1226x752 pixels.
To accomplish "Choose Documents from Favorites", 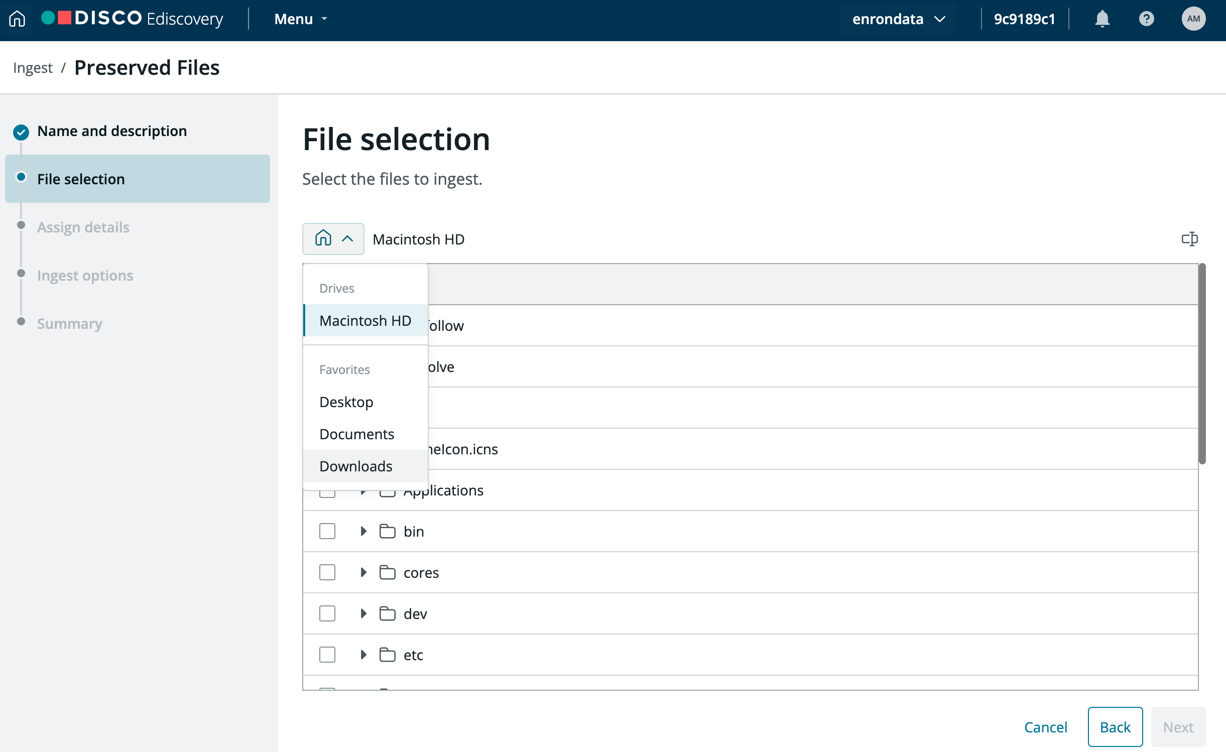I will pos(365,434).
